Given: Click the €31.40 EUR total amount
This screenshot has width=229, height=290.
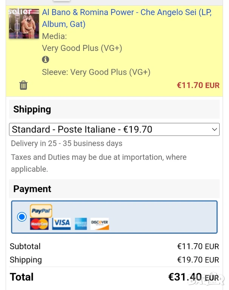Looking at the screenshot, I should [x=193, y=277].
